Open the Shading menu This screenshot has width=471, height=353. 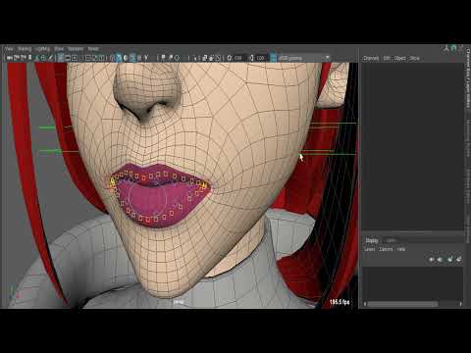point(25,49)
